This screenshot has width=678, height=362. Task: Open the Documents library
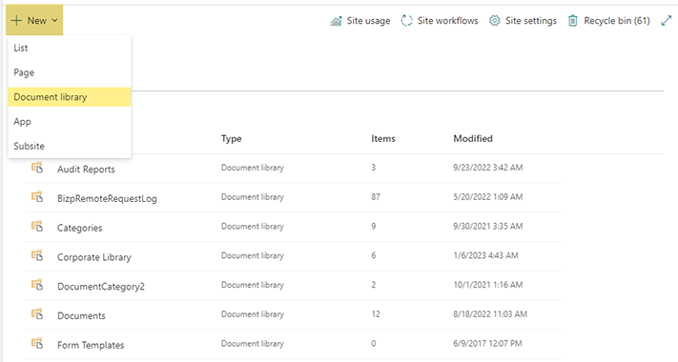coord(81,315)
